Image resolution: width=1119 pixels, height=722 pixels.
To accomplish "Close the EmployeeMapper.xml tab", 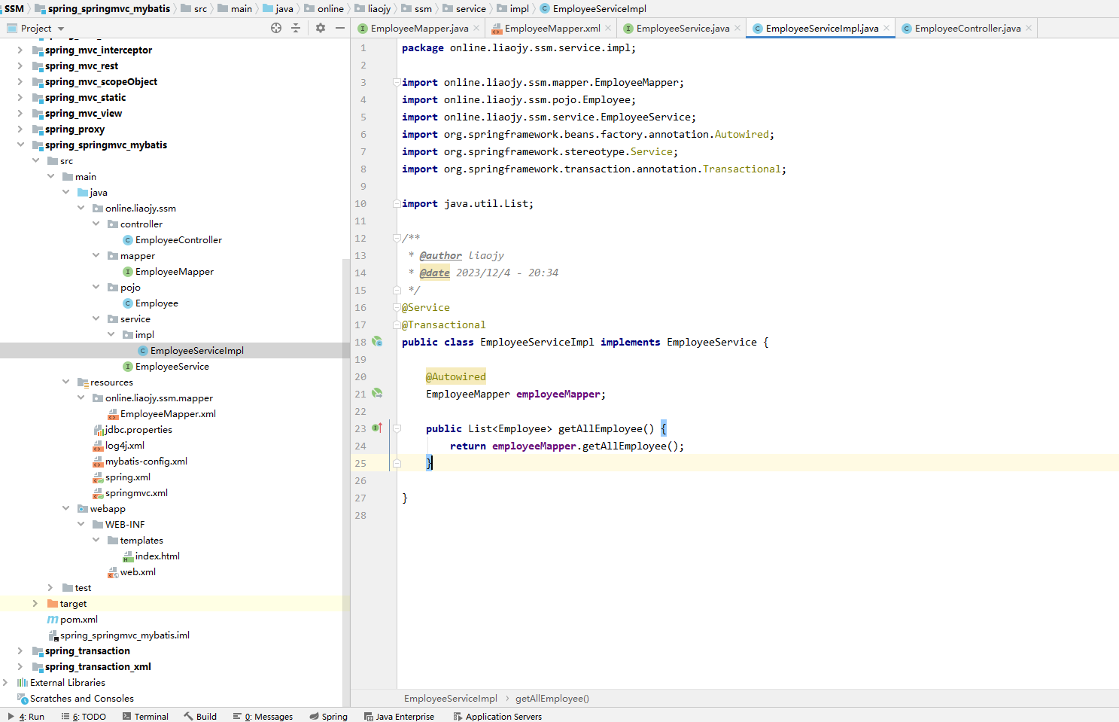I will [x=608, y=29].
